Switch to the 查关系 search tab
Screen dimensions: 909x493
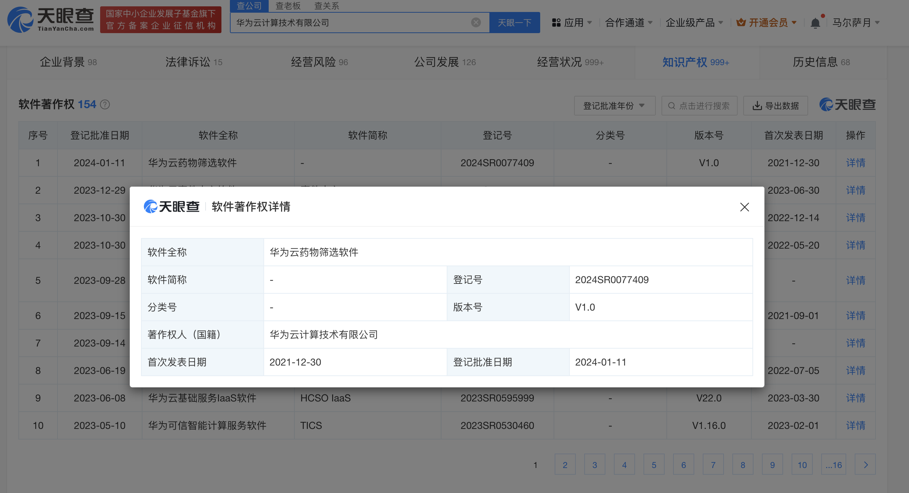[x=327, y=6]
